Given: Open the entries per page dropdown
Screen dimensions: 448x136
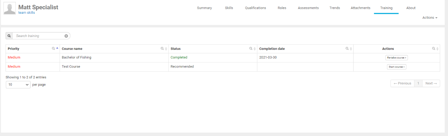Looking at the screenshot, I should tap(18, 85).
